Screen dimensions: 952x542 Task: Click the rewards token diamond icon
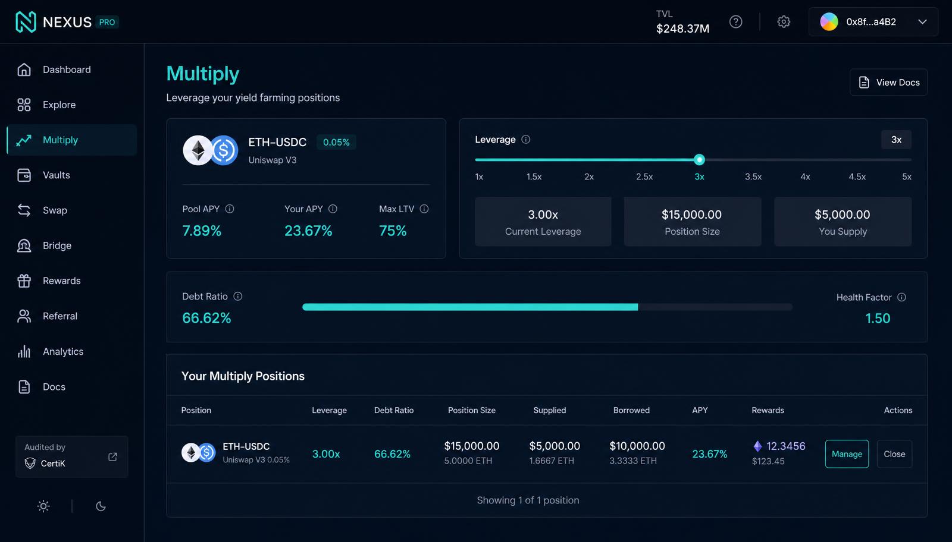pos(757,446)
